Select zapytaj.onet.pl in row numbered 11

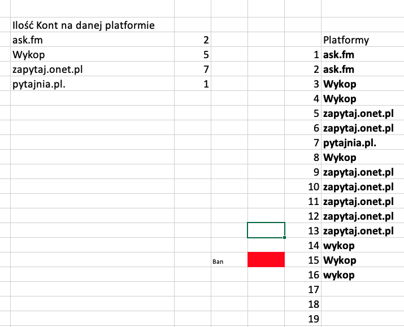pos(363,201)
